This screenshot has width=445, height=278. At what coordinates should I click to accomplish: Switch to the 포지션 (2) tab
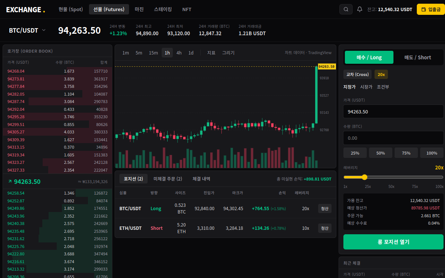click(133, 179)
